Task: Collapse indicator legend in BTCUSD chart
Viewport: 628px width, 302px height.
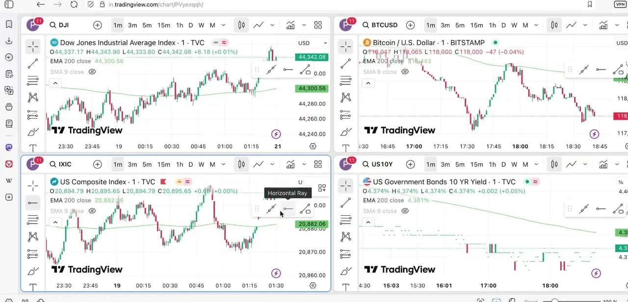Action: (368, 83)
